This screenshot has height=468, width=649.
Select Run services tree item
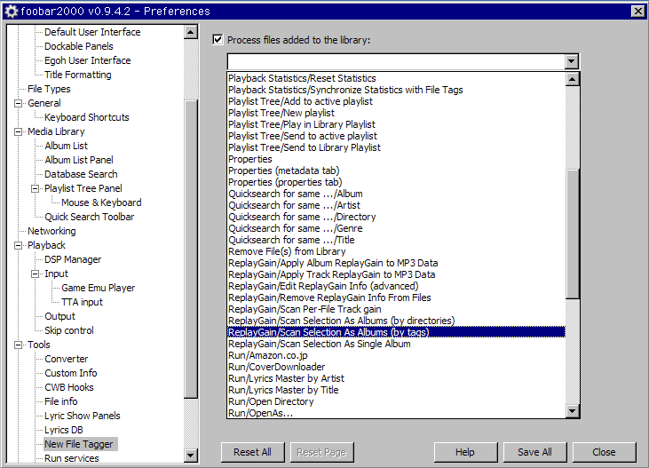[72, 458]
